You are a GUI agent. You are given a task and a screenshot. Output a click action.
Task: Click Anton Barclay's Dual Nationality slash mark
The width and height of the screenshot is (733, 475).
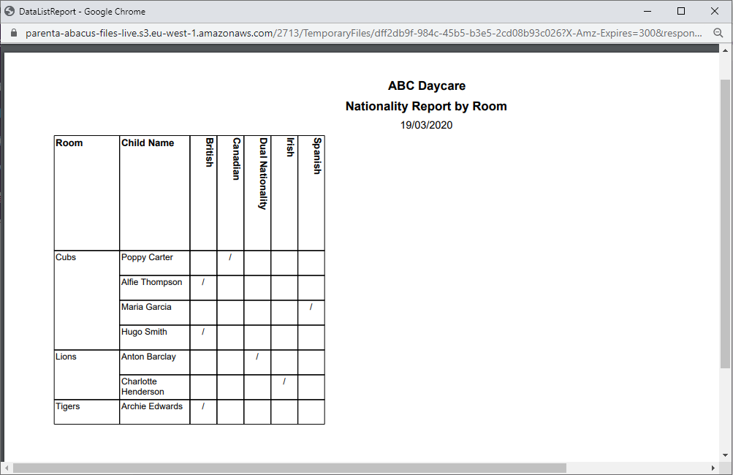click(x=257, y=357)
